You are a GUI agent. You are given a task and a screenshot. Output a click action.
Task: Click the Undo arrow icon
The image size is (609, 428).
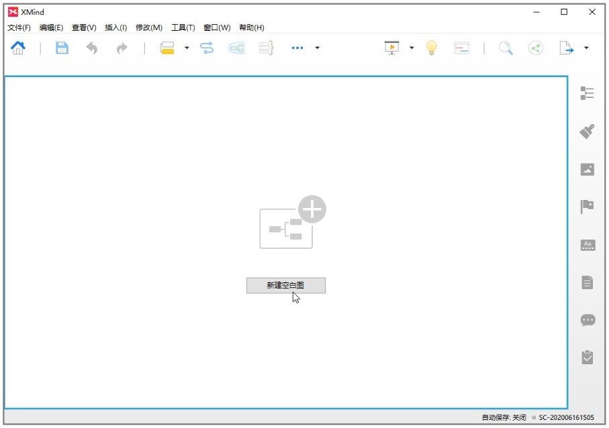[x=92, y=48]
